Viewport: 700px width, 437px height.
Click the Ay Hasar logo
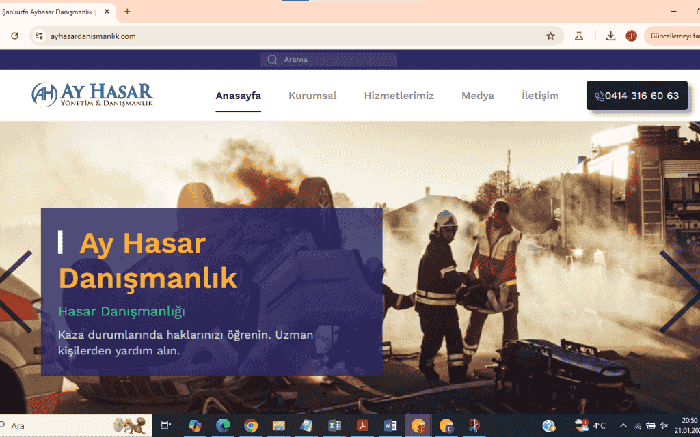(92, 95)
